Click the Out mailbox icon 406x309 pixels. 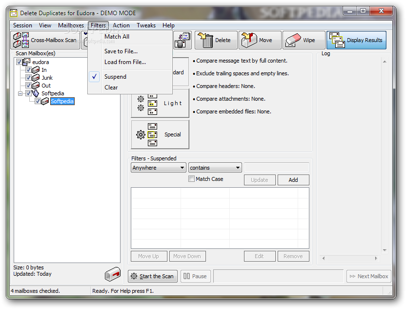[x=36, y=86]
